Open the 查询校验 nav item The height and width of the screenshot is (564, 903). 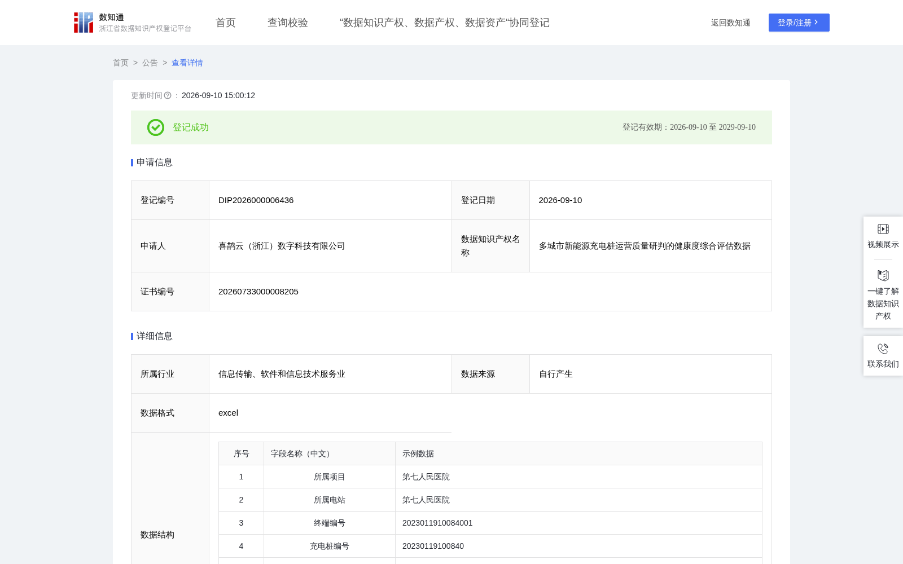pyautogui.click(x=288, y=23)
